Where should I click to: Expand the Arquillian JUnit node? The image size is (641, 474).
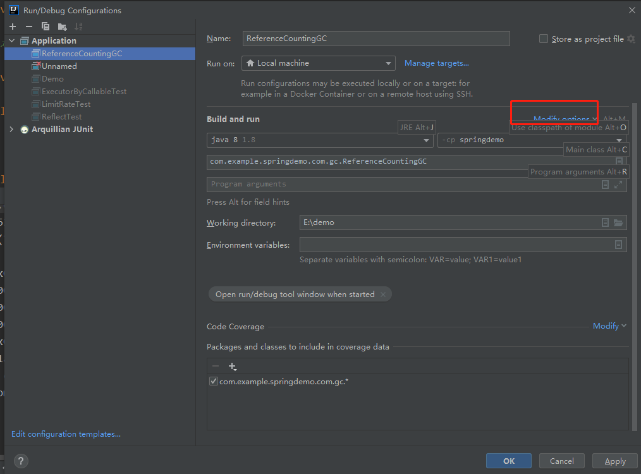(x=12, y=129)
